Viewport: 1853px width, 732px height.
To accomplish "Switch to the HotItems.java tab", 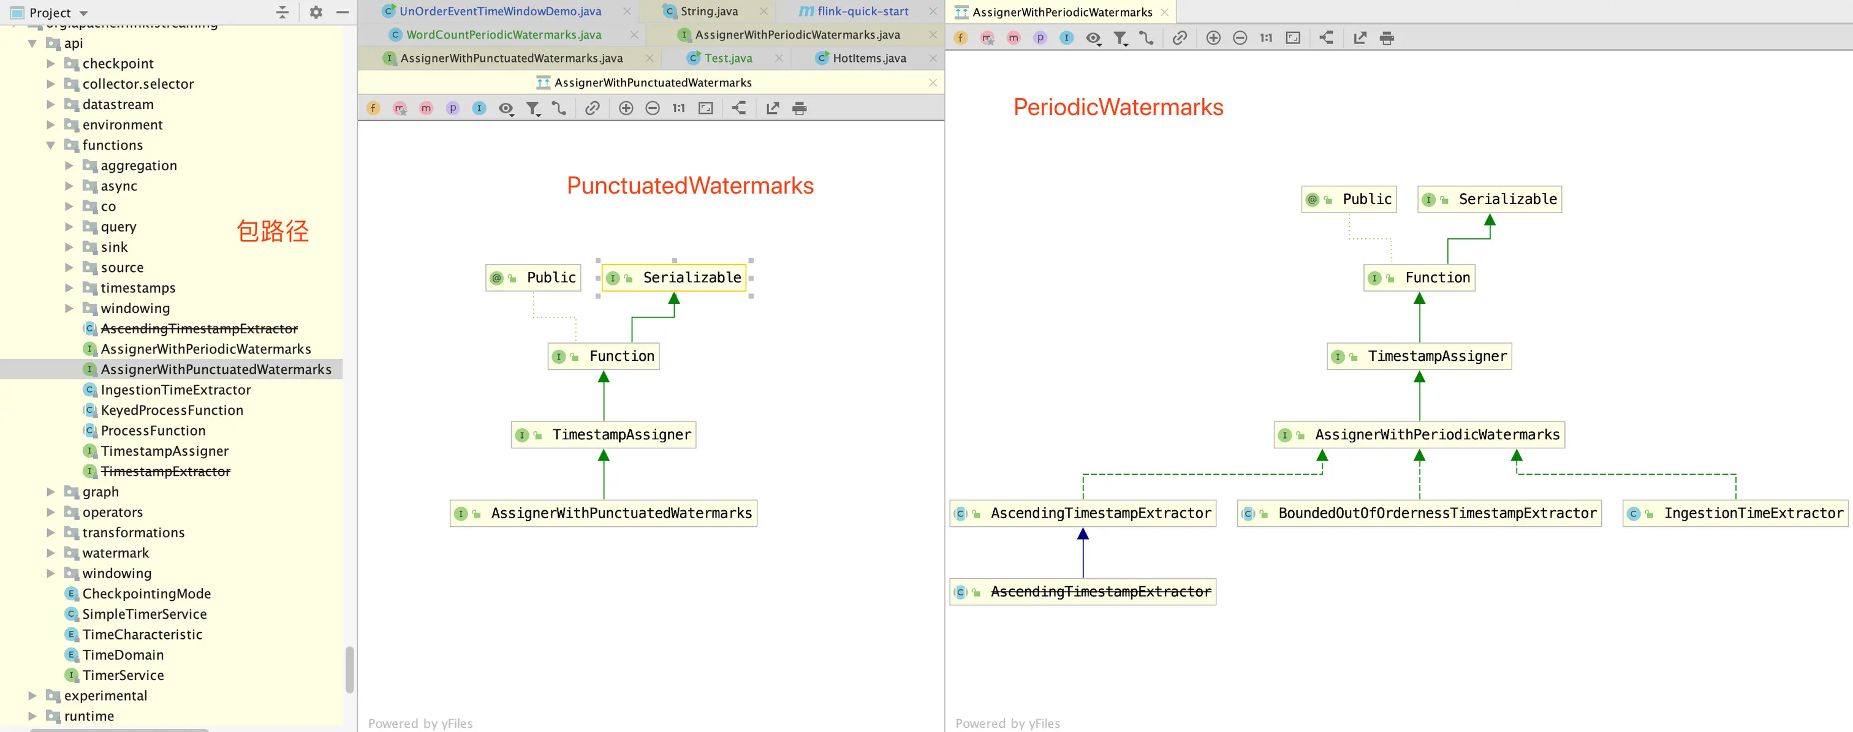I will click(868, 58).
